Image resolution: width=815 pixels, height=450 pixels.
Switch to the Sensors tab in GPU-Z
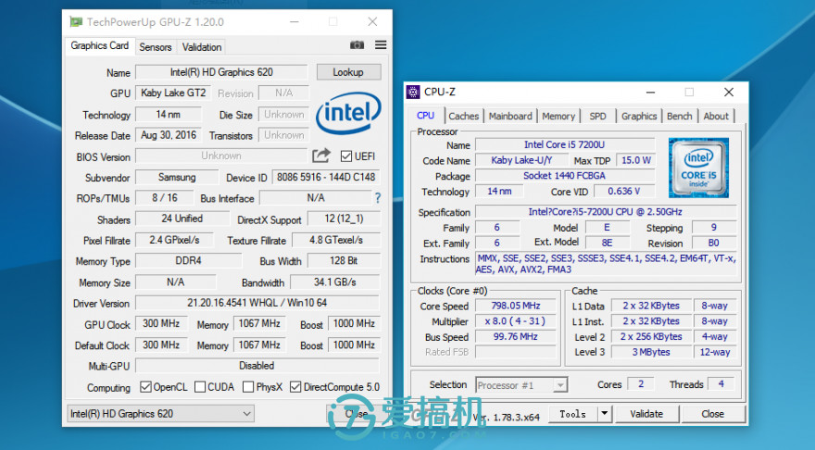[155, 47]
